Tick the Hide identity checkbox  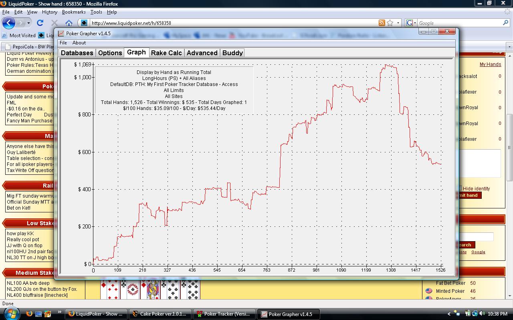pyautogui.click(x=460, y=188)
